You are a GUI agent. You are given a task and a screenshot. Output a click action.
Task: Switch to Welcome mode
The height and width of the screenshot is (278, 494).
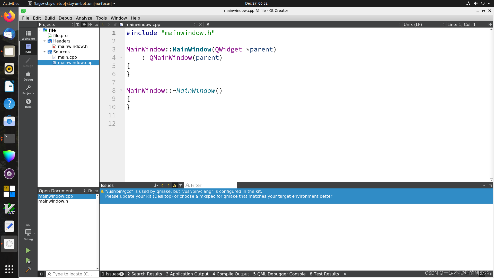[28, 35]
